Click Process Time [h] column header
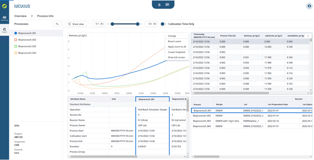Viewport: 314px width, 160px height. (230, 36)
